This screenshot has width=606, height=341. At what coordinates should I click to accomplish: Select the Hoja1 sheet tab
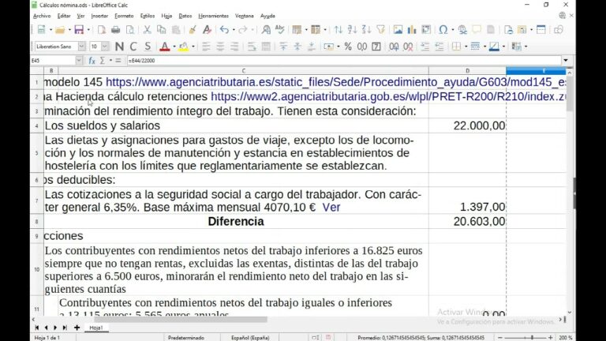(95, 328)
